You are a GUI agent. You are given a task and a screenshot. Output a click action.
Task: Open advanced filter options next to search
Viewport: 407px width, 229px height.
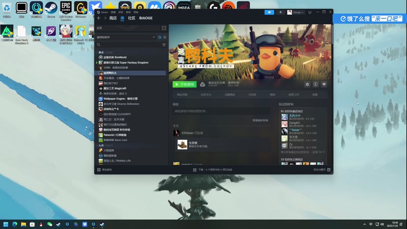164,45
